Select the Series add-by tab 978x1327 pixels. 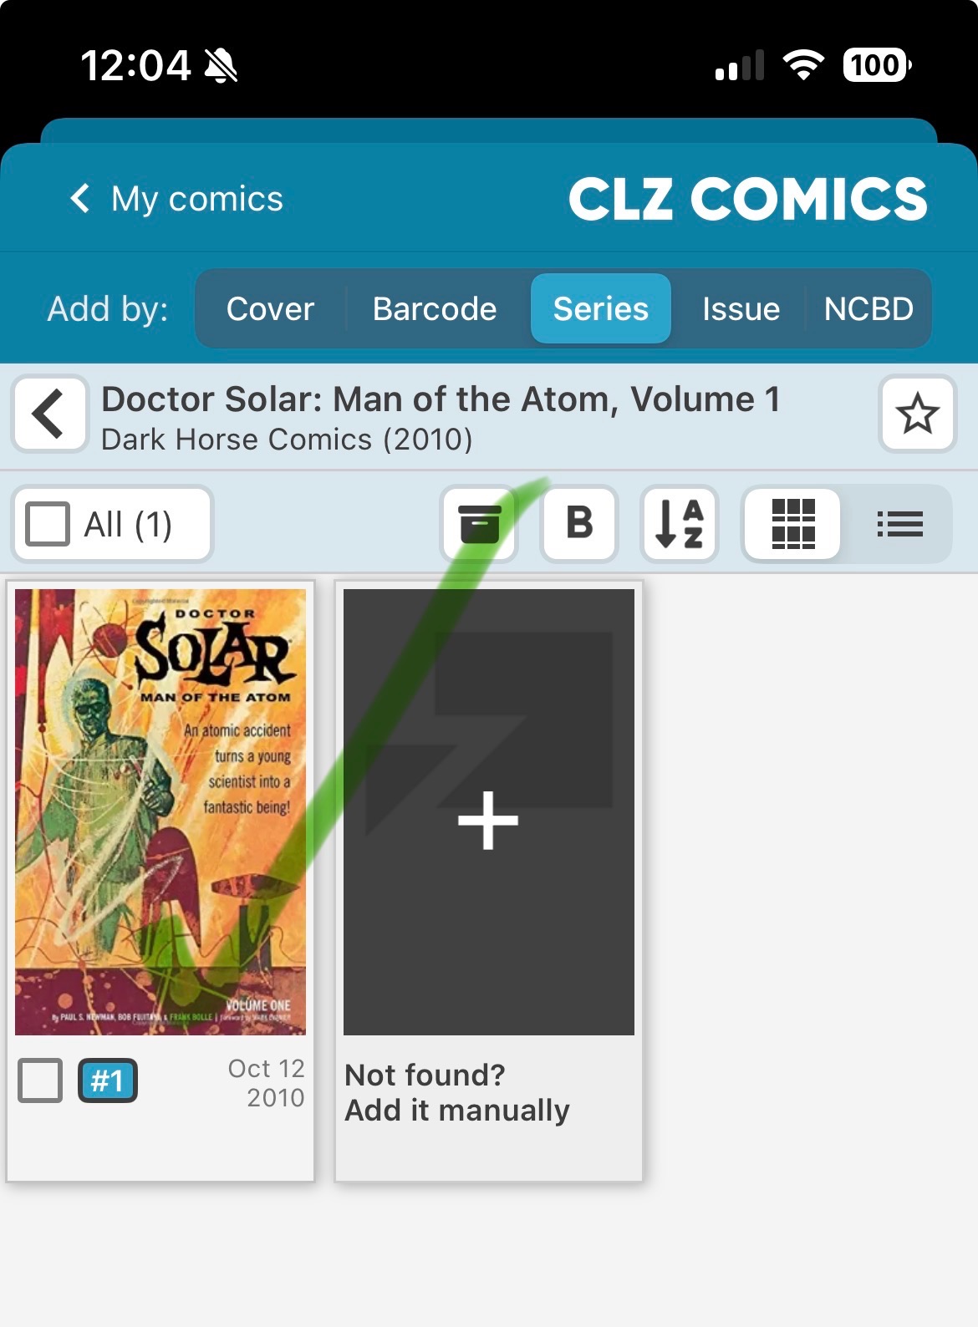601,308
